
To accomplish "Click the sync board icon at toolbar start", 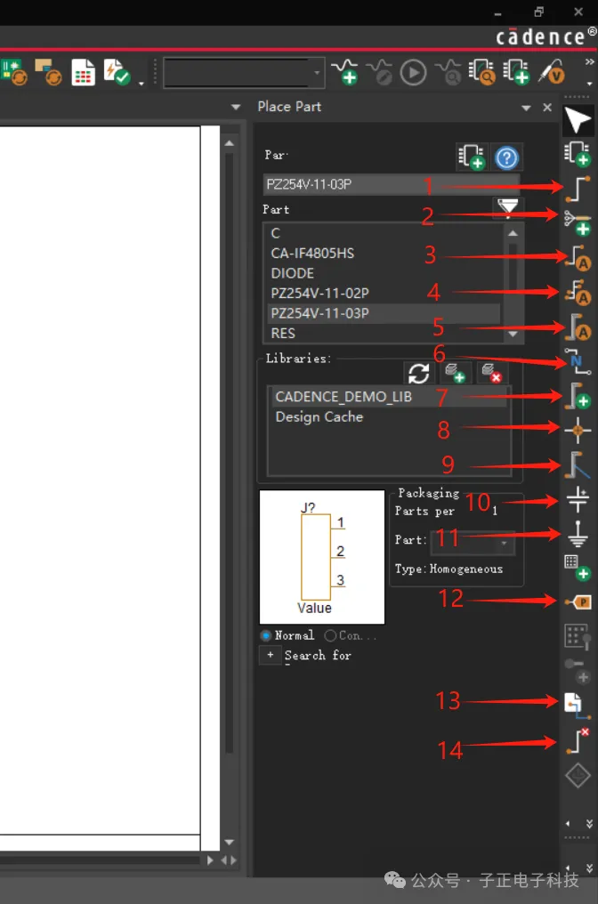I will (x=14, y=73).
